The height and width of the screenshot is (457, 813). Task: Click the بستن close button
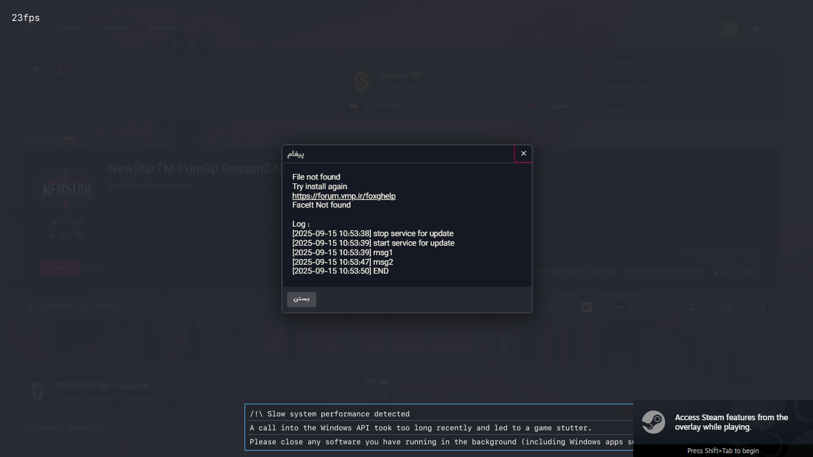[301, 299]
